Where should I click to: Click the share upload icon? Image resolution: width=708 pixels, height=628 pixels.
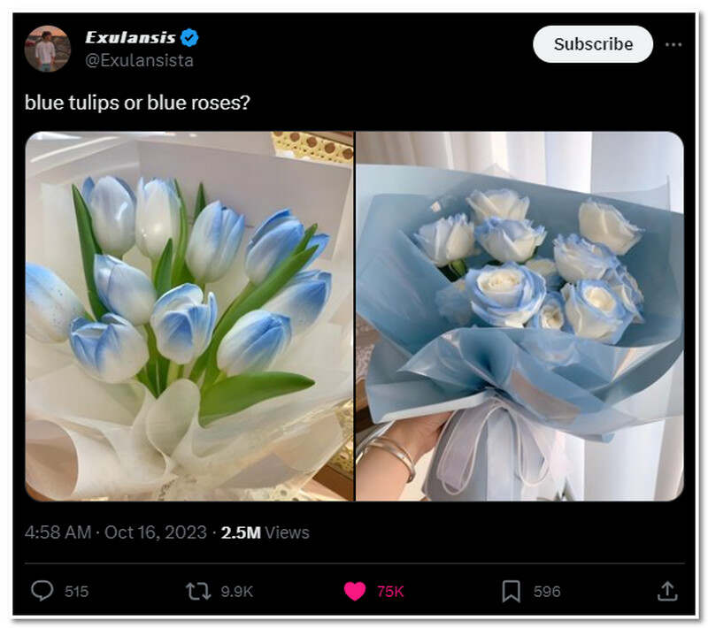[667, 591]
